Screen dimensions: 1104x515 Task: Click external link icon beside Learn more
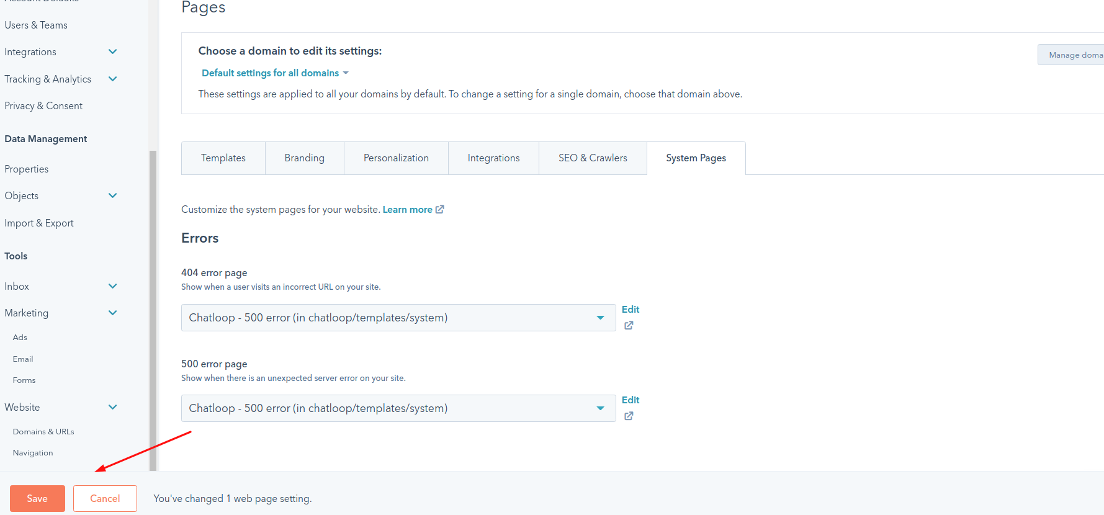point(440,210)
